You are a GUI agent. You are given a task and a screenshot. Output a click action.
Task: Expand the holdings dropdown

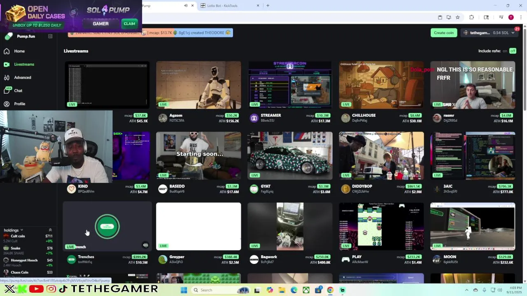click(x=13, y=230)
